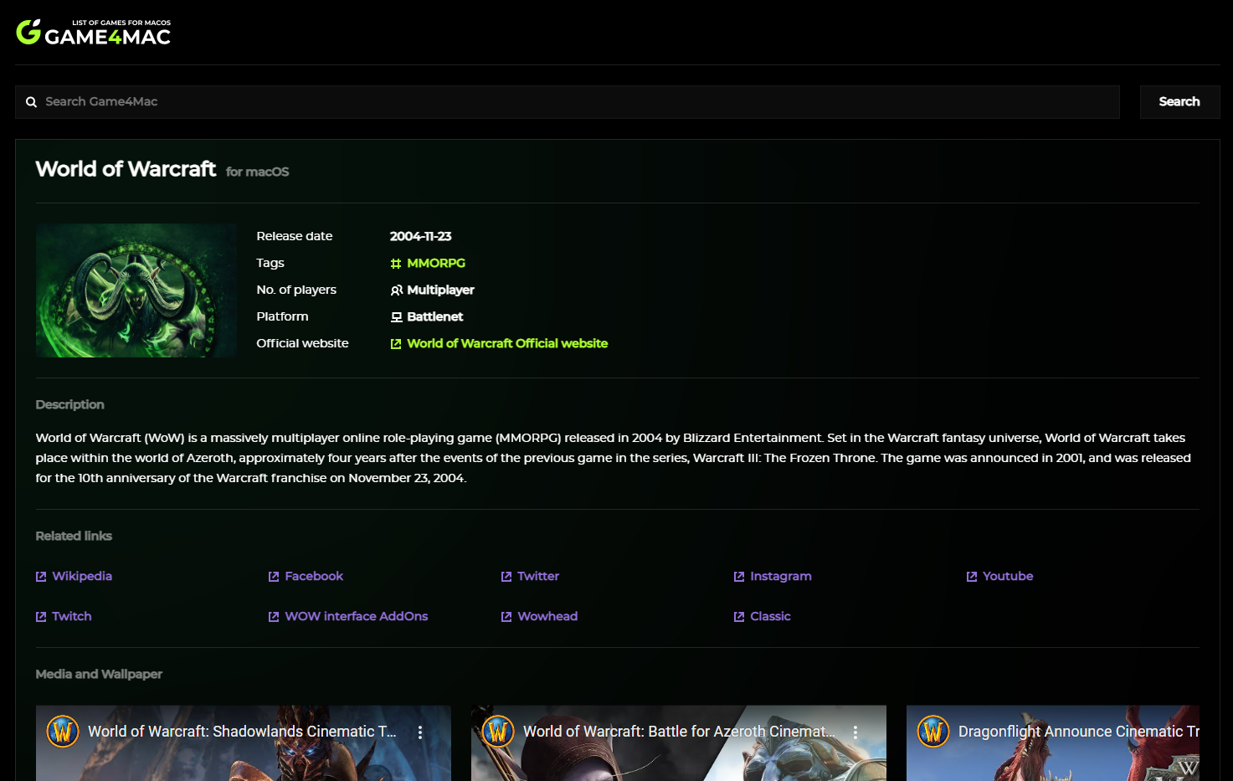Click the Related links heading
The width and height of the screenshot is (1233, 781).
click(74, 536)
